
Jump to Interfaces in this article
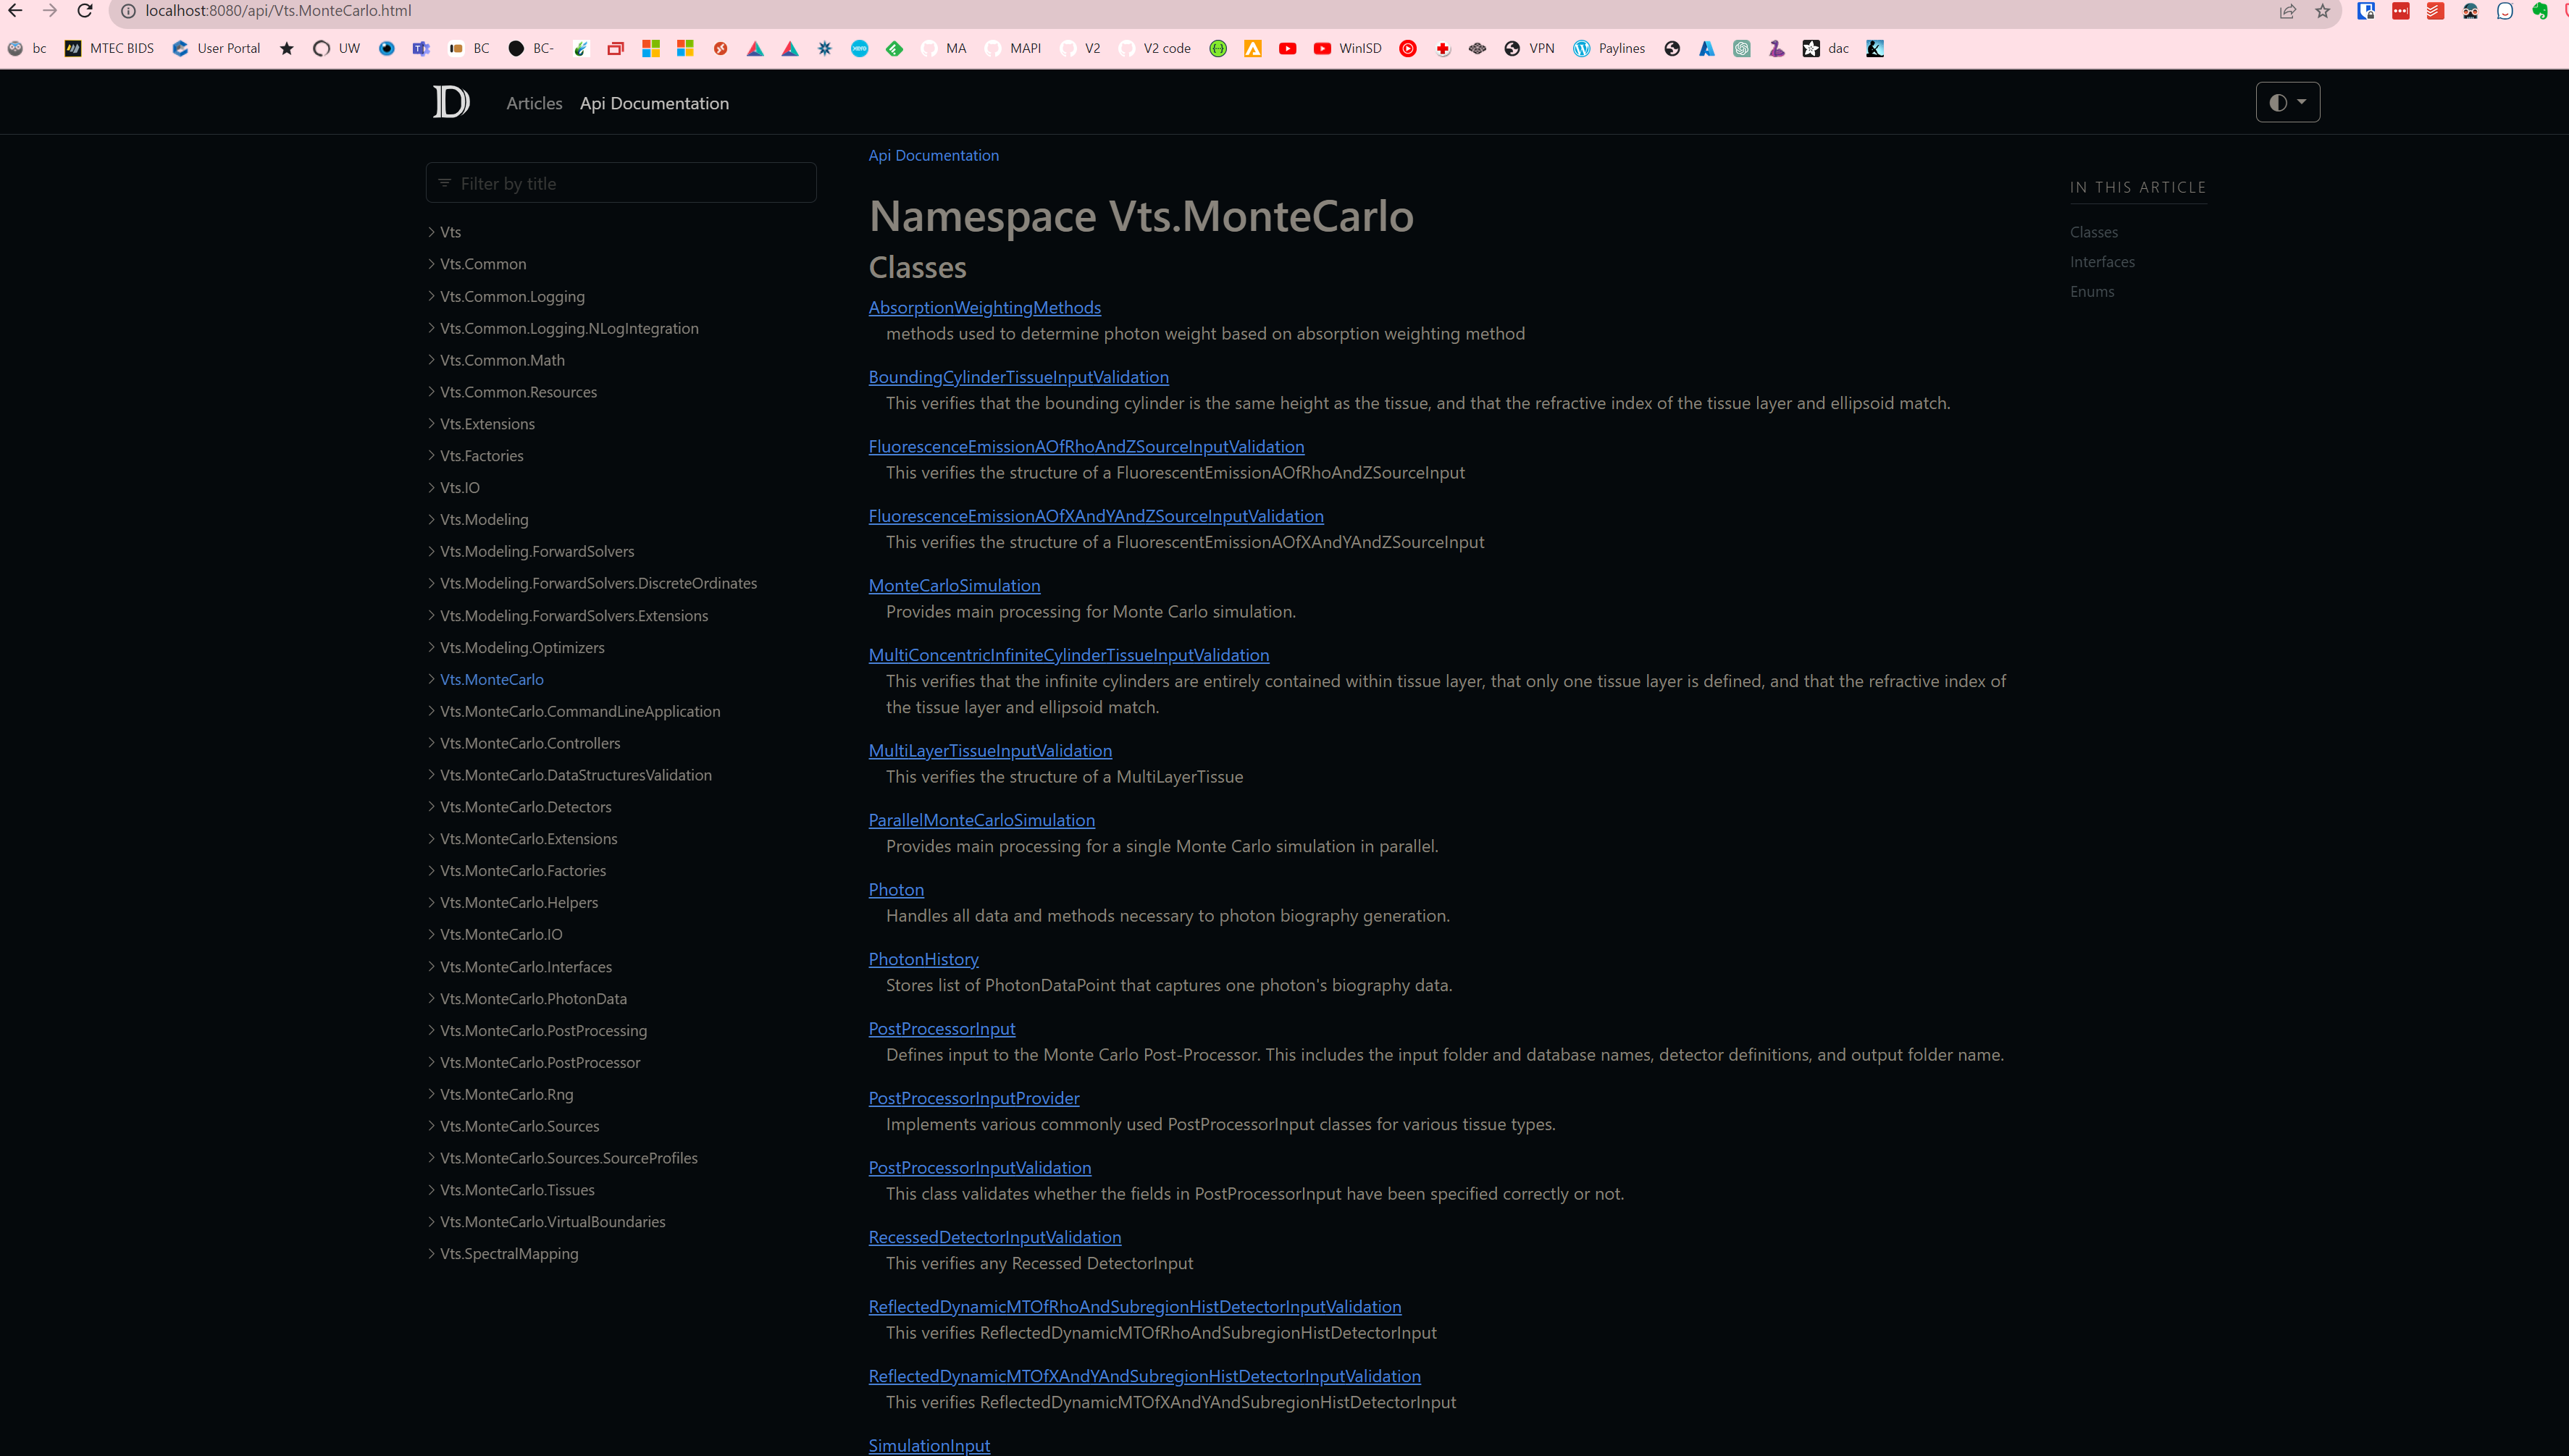coord(2103,261)
